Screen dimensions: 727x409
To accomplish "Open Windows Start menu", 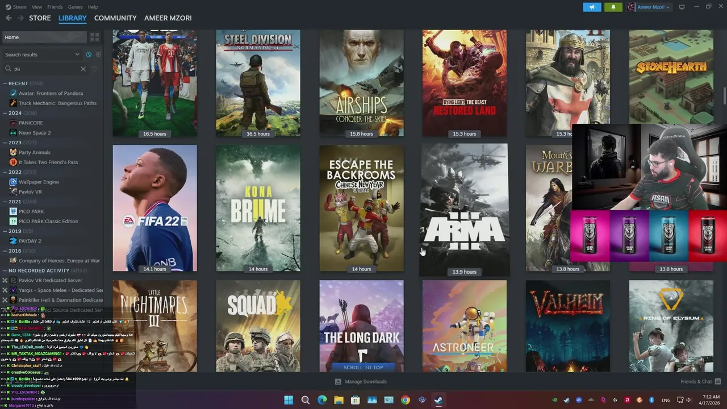I will click(289, 400).
